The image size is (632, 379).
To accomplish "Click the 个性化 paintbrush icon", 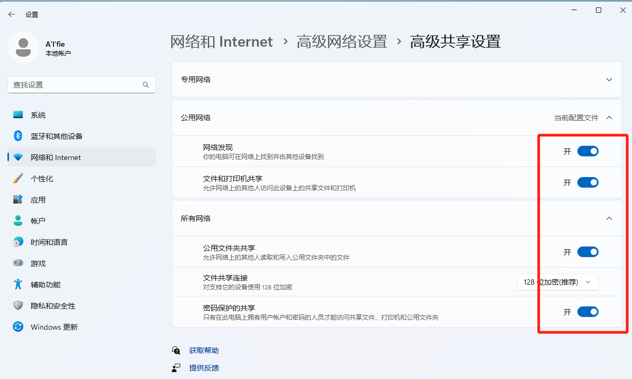I will pos(17,179).
